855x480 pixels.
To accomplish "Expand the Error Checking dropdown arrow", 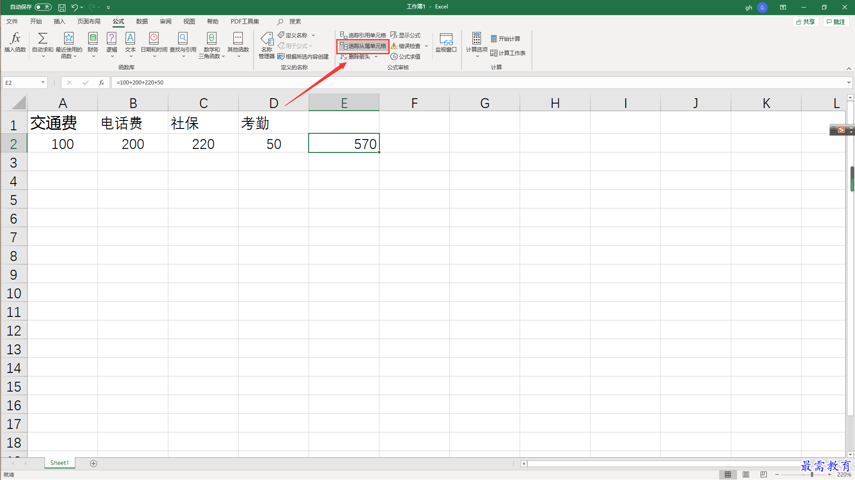I will tap(426, 46).
